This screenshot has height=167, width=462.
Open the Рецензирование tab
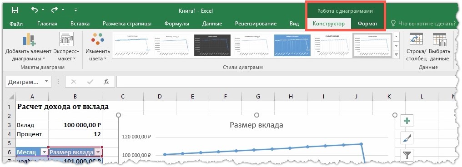[x=256, y=24]
